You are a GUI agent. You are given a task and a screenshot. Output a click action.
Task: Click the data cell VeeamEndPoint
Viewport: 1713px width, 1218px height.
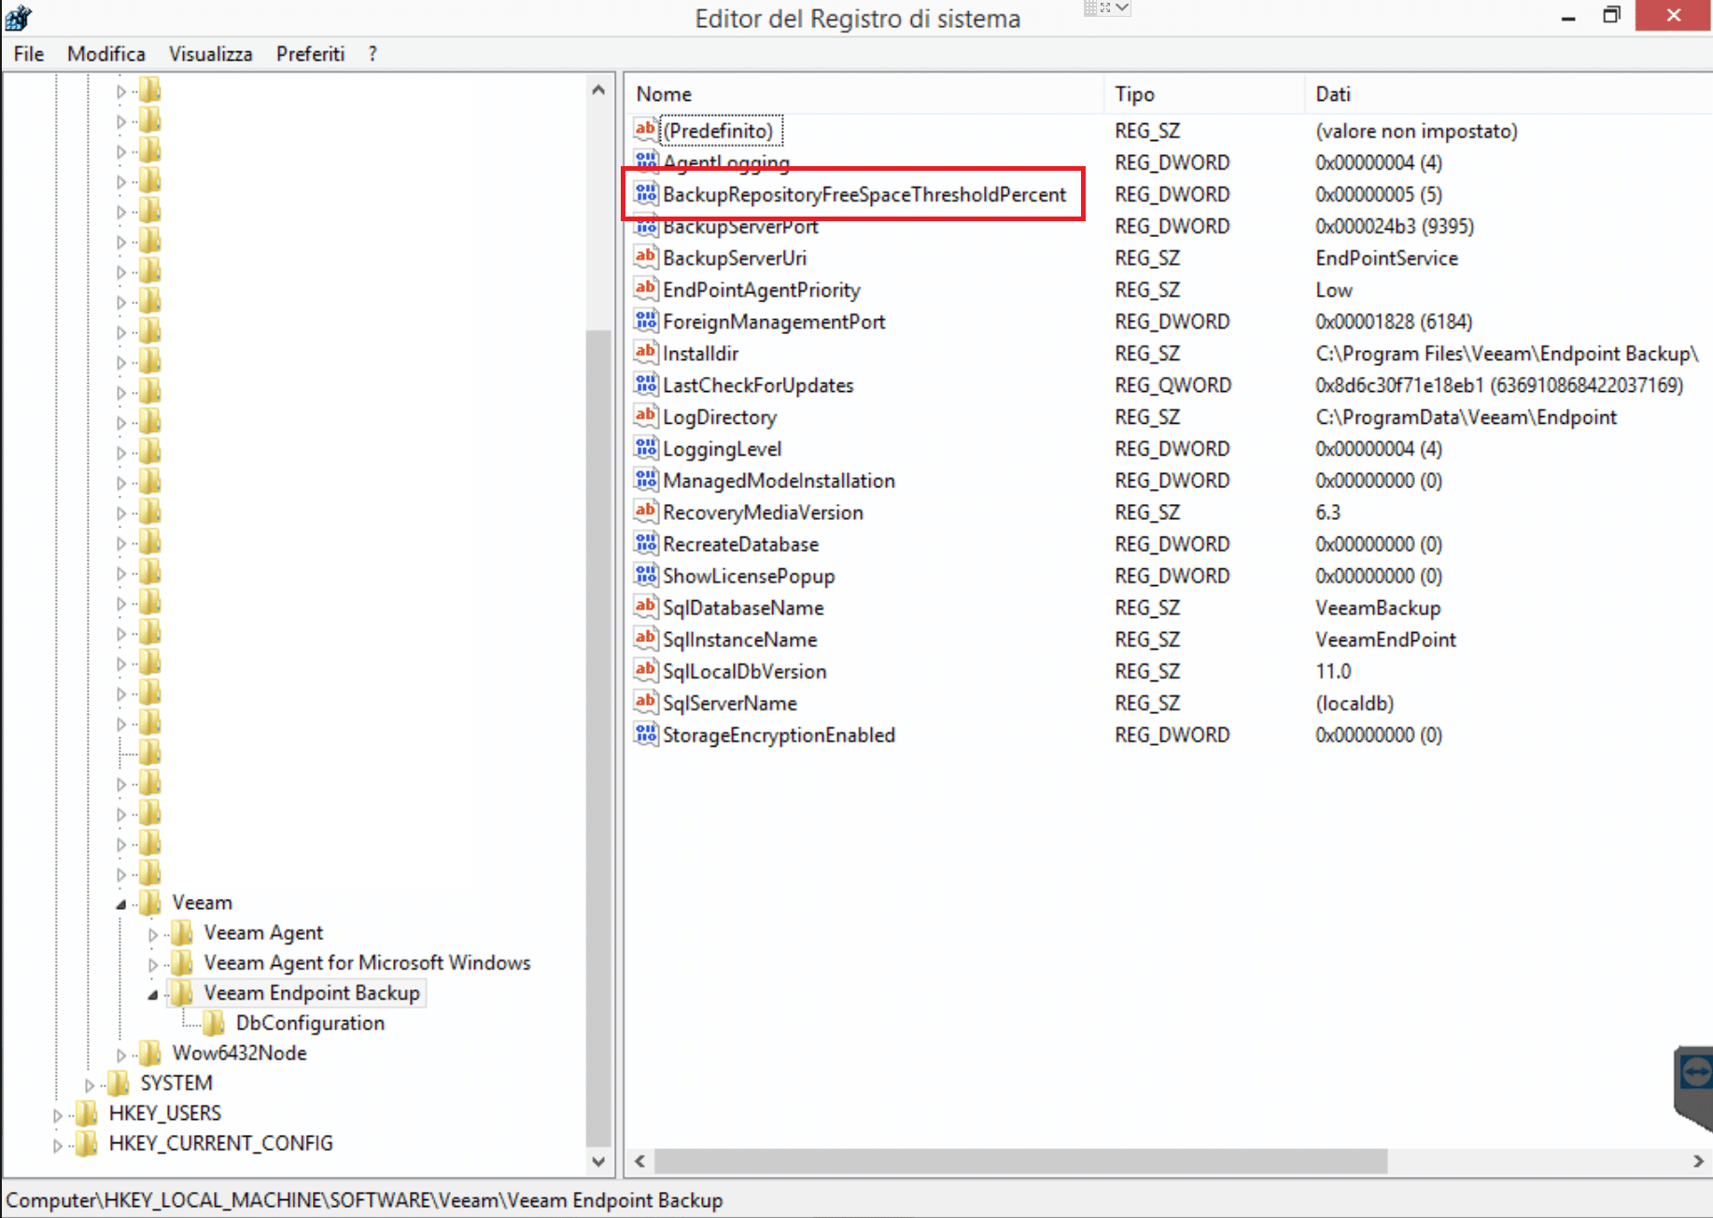point(1385,639)
